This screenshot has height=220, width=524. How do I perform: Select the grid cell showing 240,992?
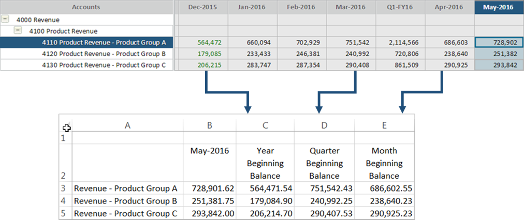pos(351,54)
